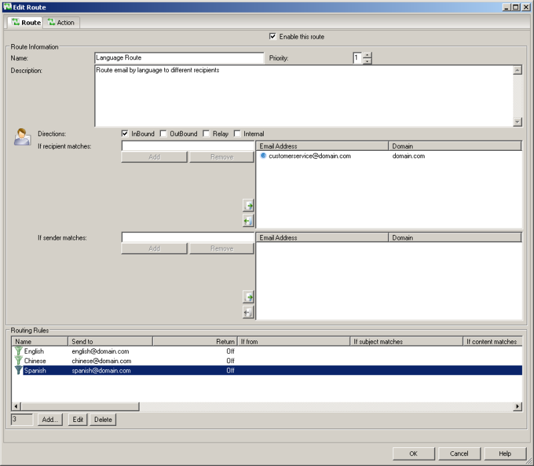The image size is (534, 466).
Task: Click the Name text field
Action: click(179, 58)
